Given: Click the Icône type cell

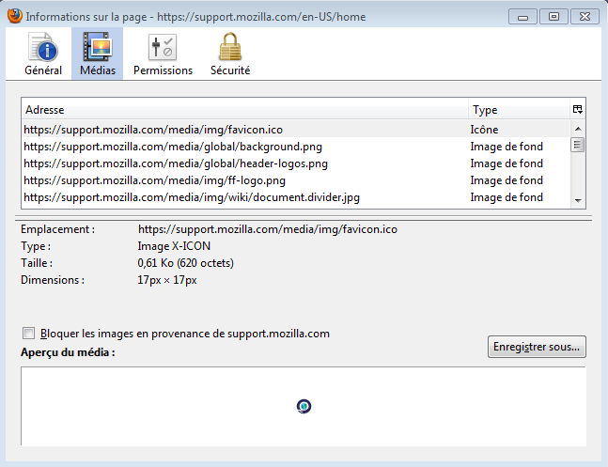Looking at the screenshot, I should 484,130.
